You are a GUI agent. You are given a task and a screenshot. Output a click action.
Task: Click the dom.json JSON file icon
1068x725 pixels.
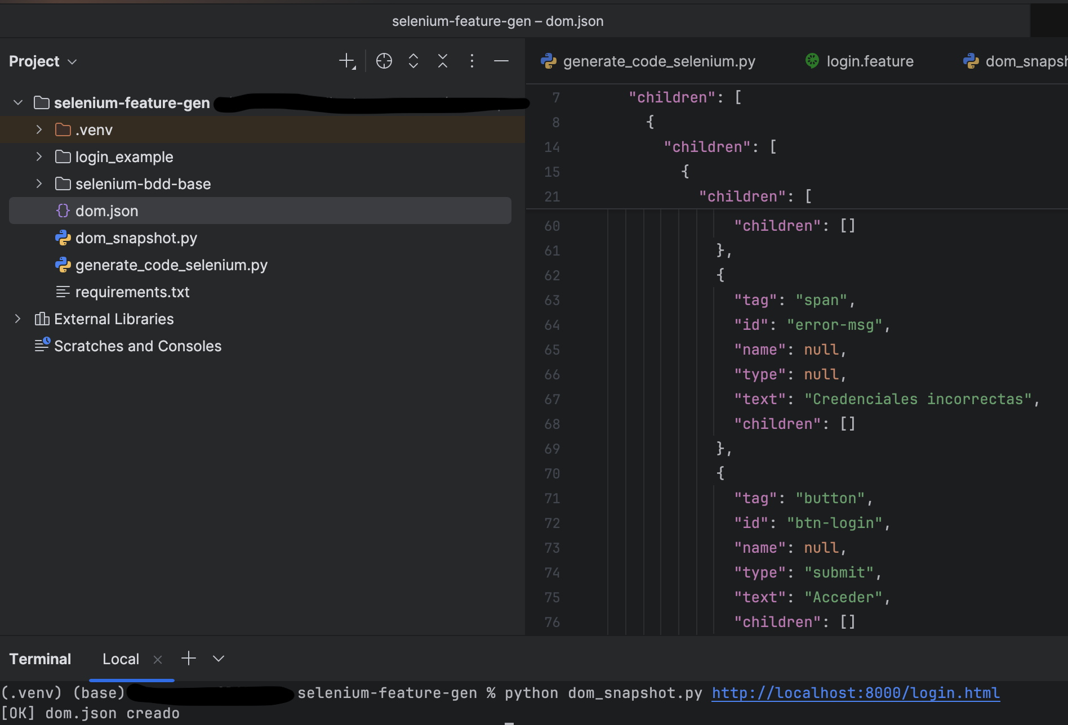coord(63,211)
